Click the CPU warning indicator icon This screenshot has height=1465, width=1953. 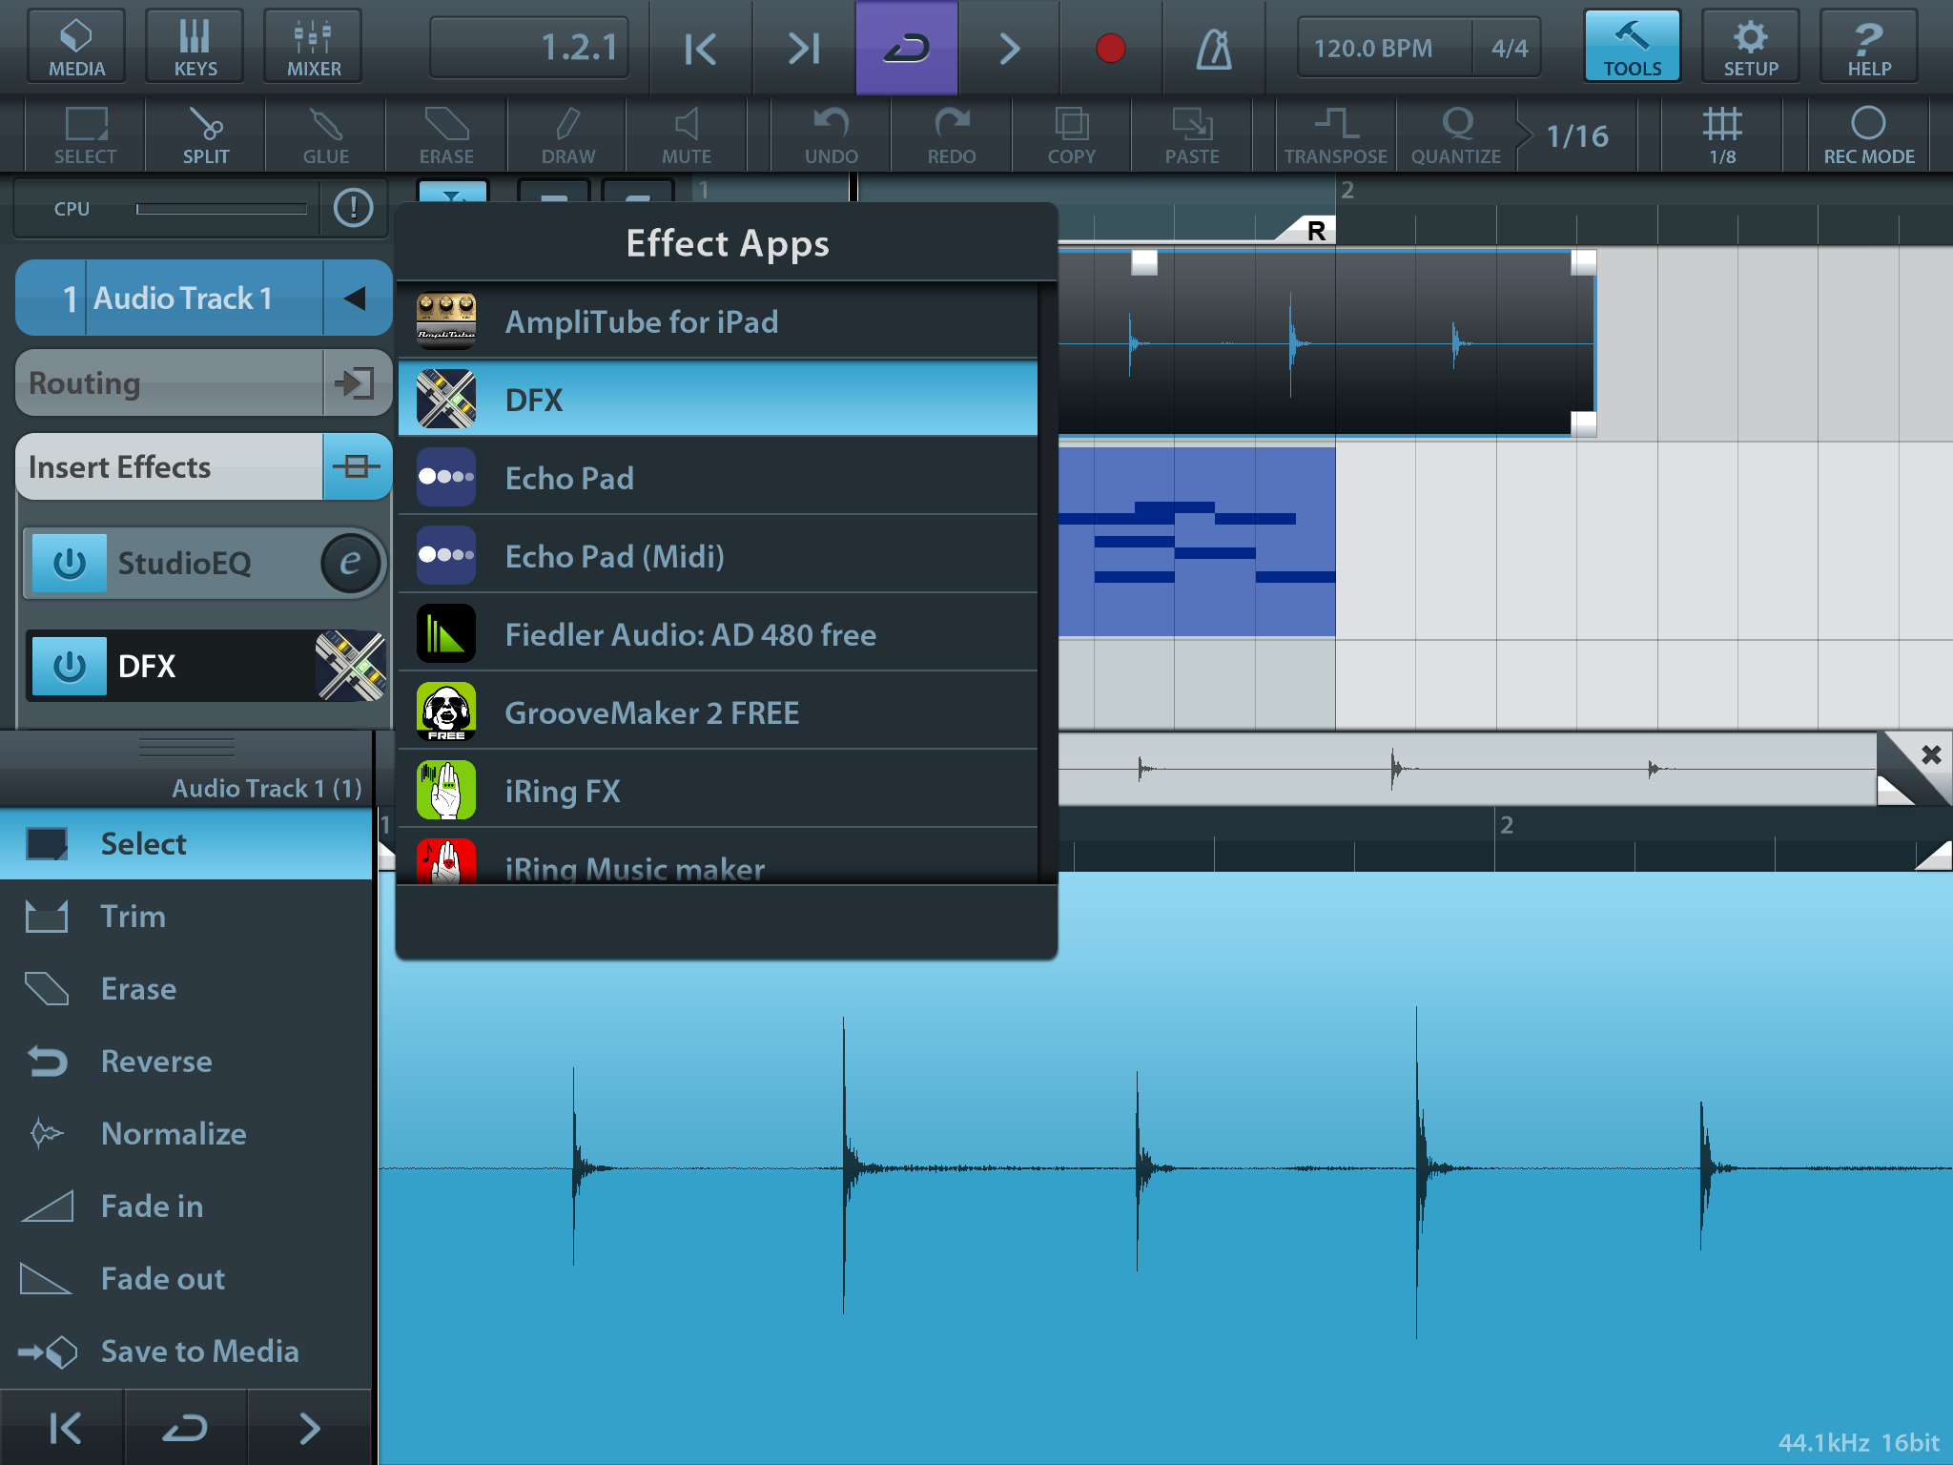click(x=353, y=208)
